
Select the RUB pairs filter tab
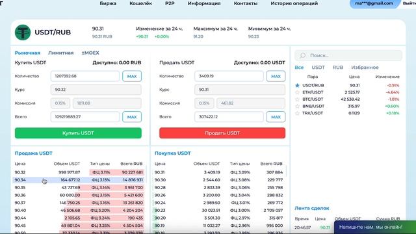coord(338,68)
